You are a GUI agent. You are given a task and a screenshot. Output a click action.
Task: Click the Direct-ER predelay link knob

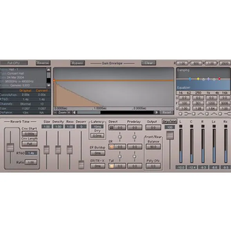point(134,137)
